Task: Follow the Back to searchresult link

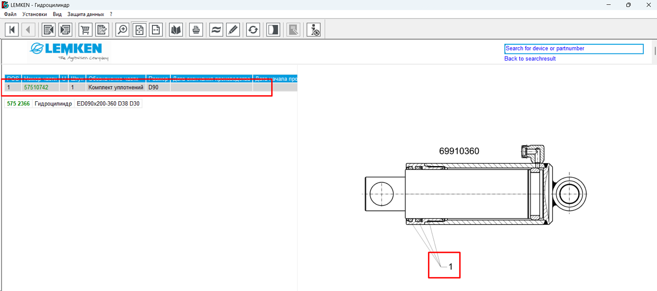Action: (x=530, y=59)
